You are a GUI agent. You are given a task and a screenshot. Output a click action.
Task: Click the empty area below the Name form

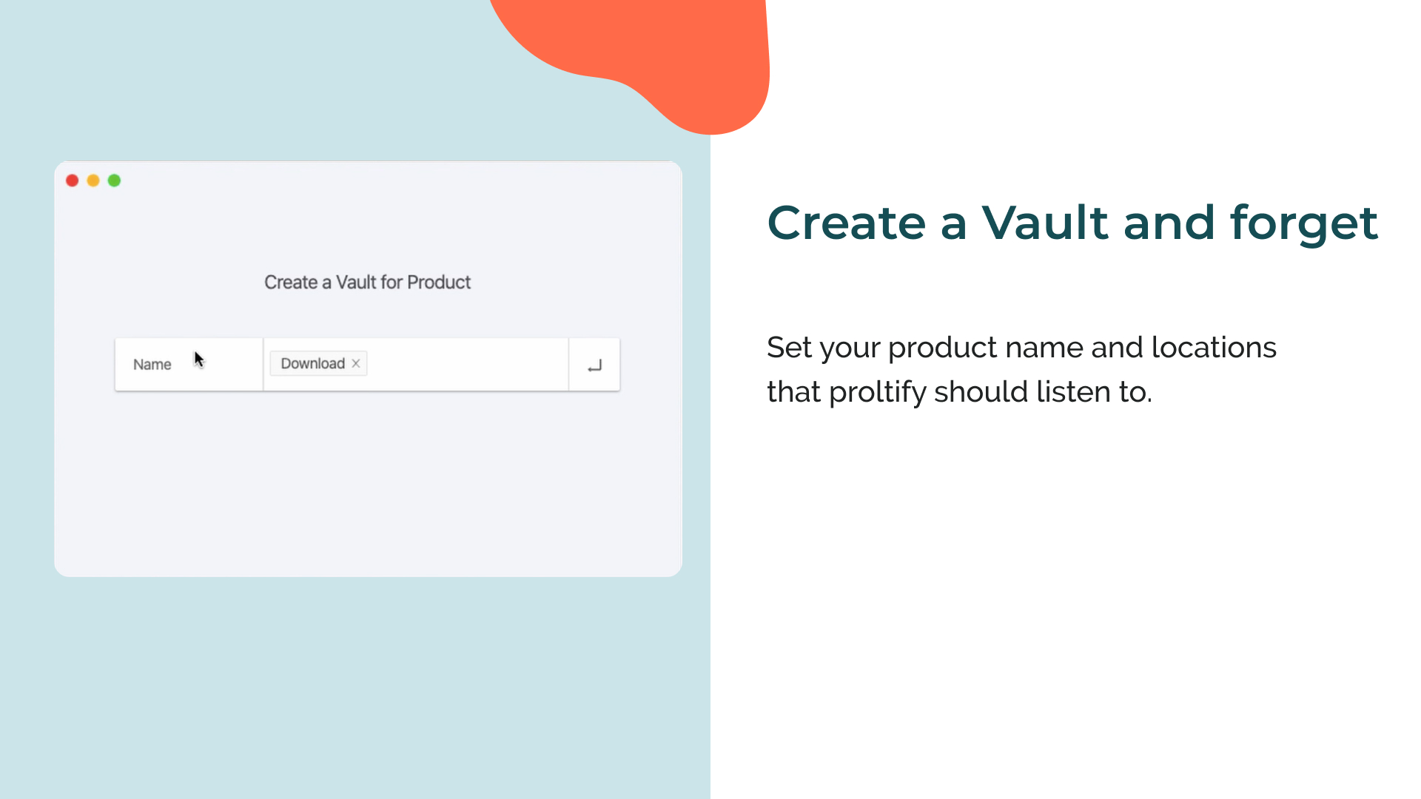pos(368,481)
